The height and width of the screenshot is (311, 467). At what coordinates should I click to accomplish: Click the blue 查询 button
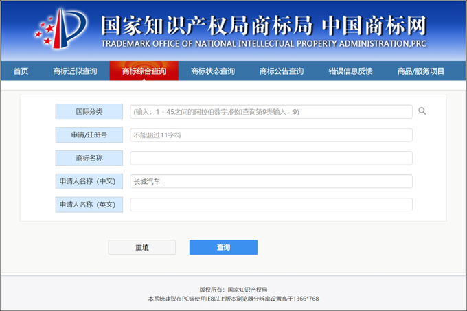[x=223, y=247]
